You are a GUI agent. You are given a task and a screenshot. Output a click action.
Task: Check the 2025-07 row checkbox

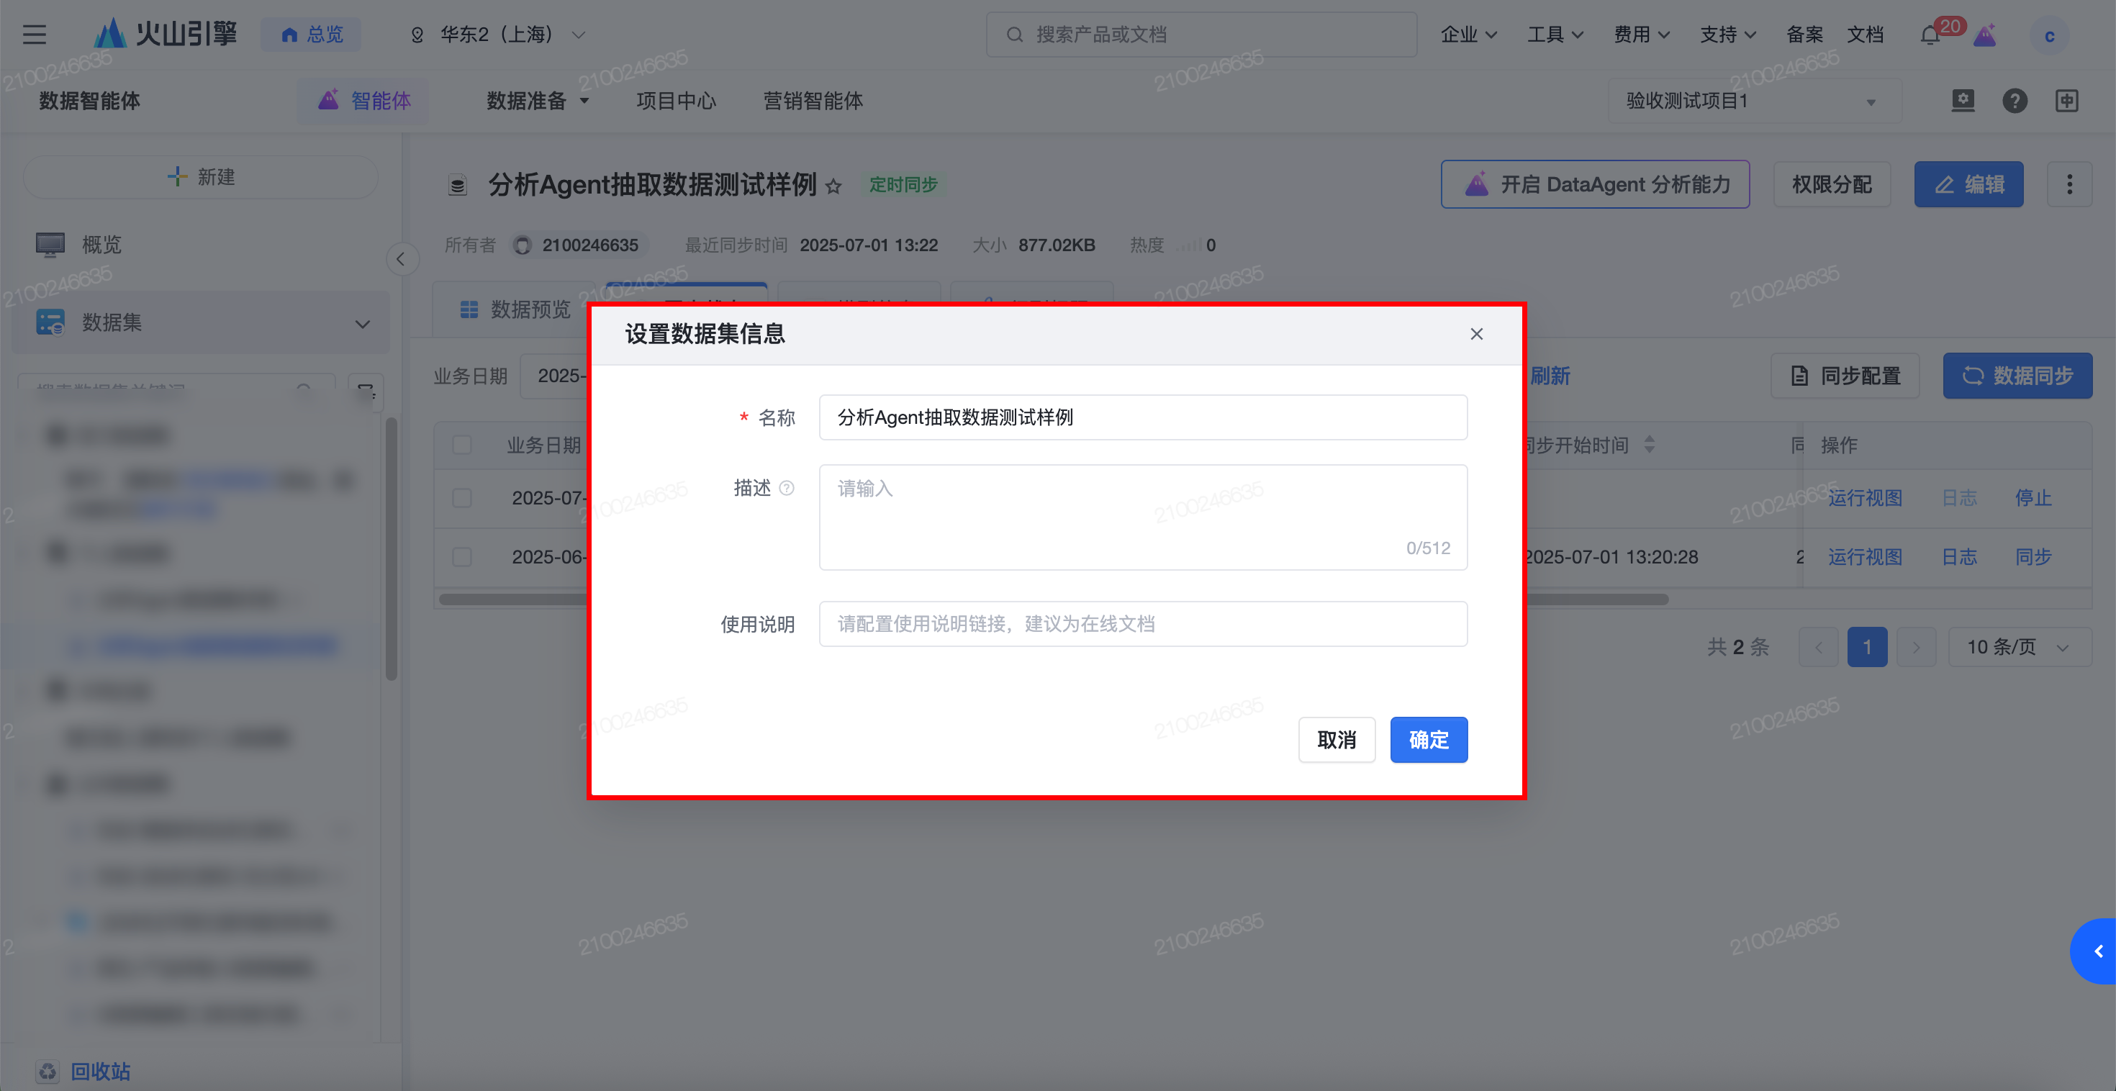pyautogui.click(x=461, y=498)
